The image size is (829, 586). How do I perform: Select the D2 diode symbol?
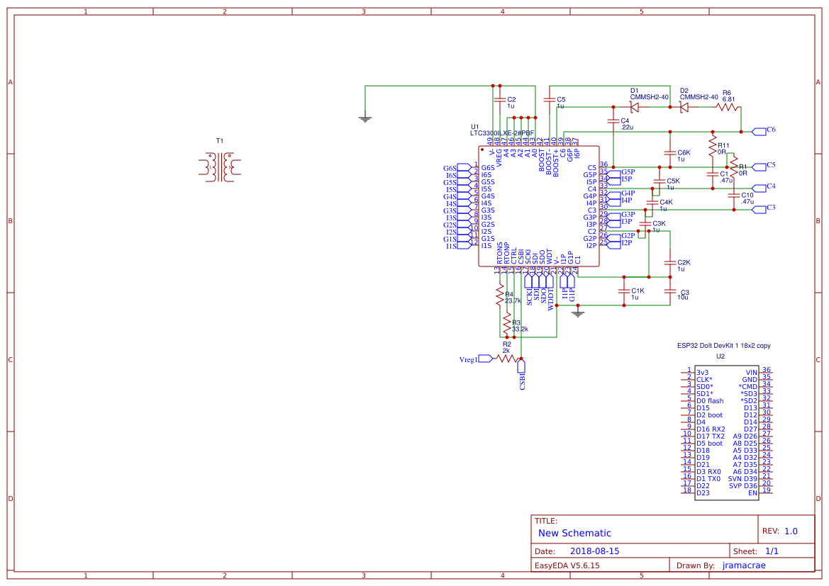point(684,107)
